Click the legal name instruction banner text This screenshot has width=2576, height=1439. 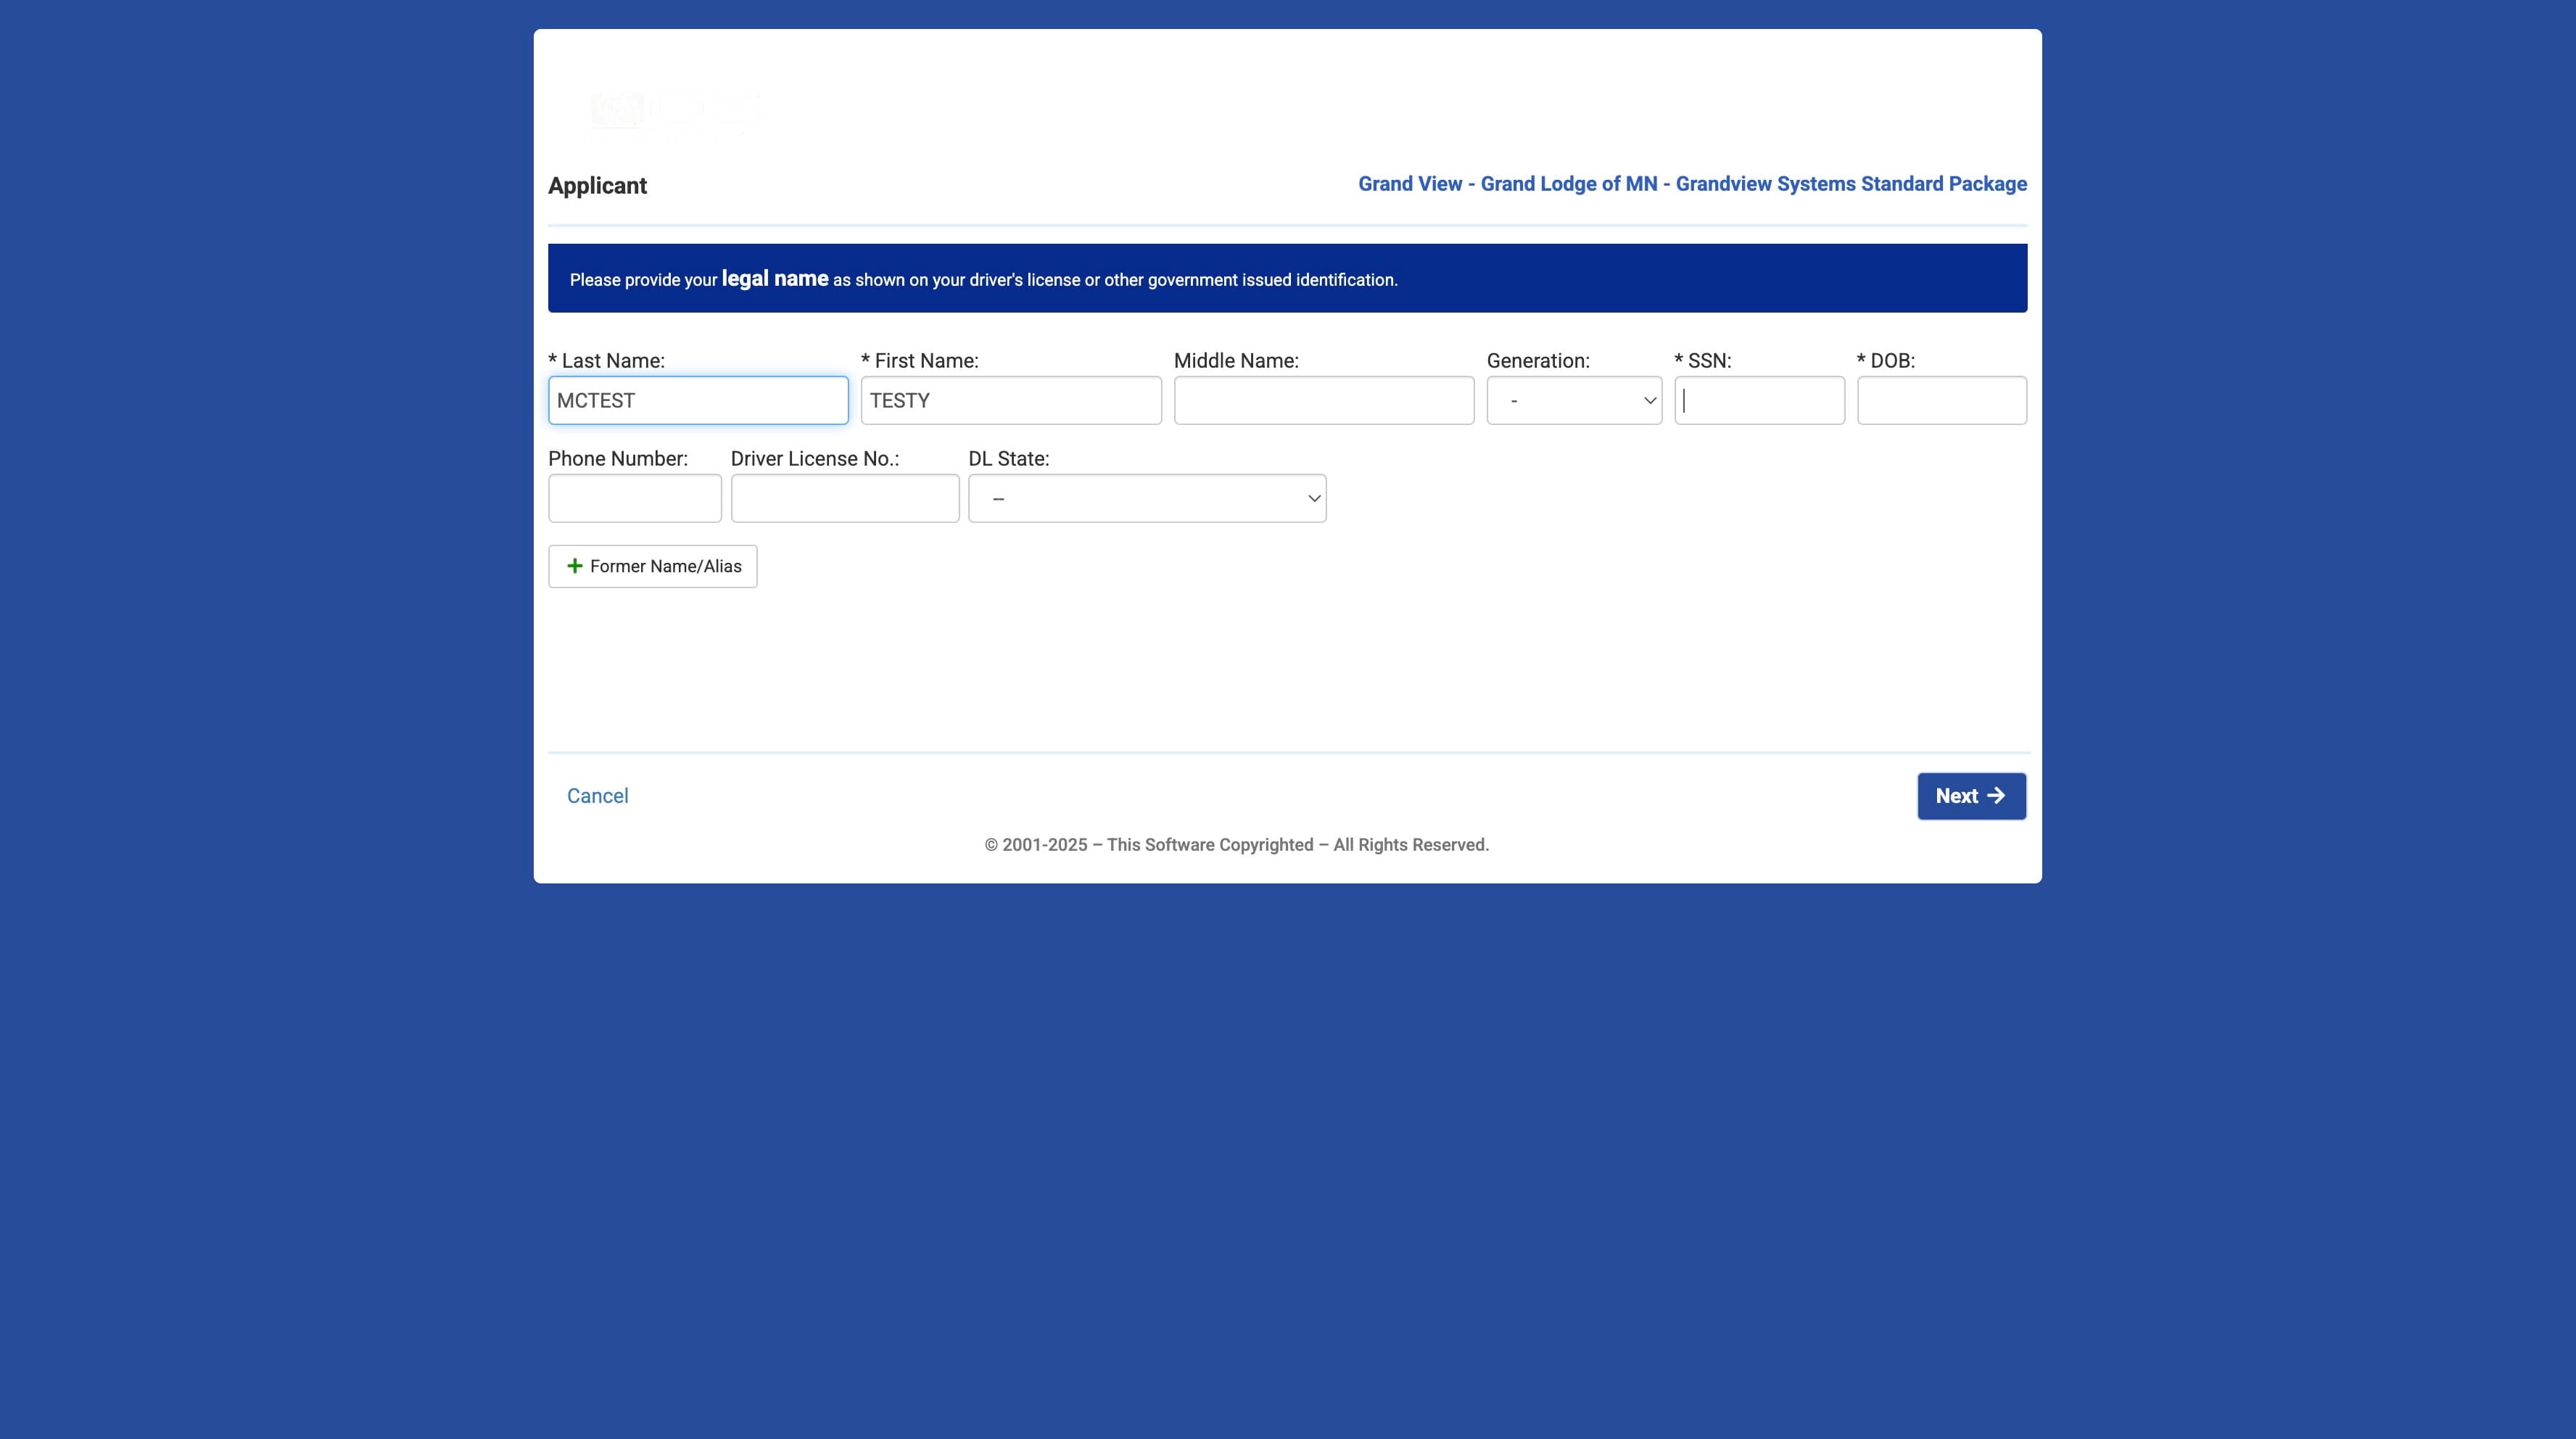click(x=983, y=279)
